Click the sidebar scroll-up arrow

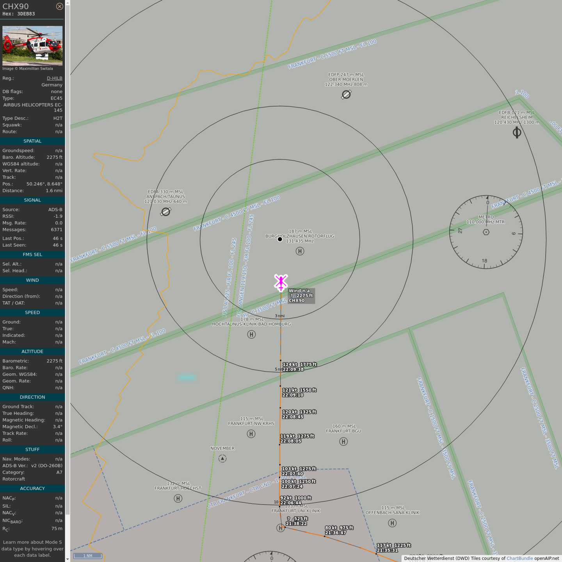point(68,3)
